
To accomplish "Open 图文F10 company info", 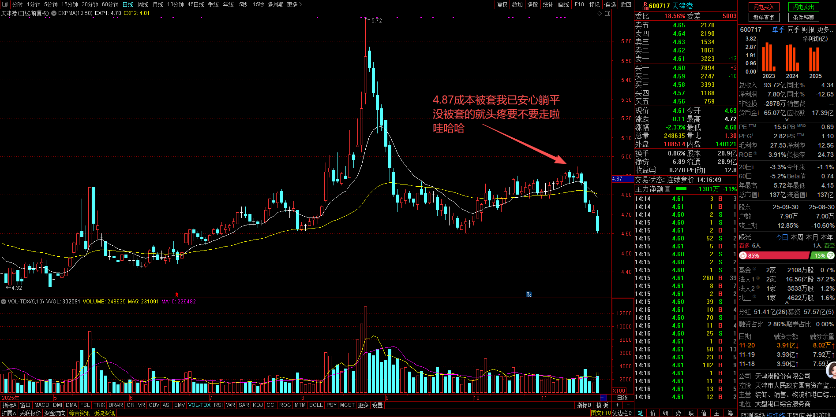I will point(600,413).
